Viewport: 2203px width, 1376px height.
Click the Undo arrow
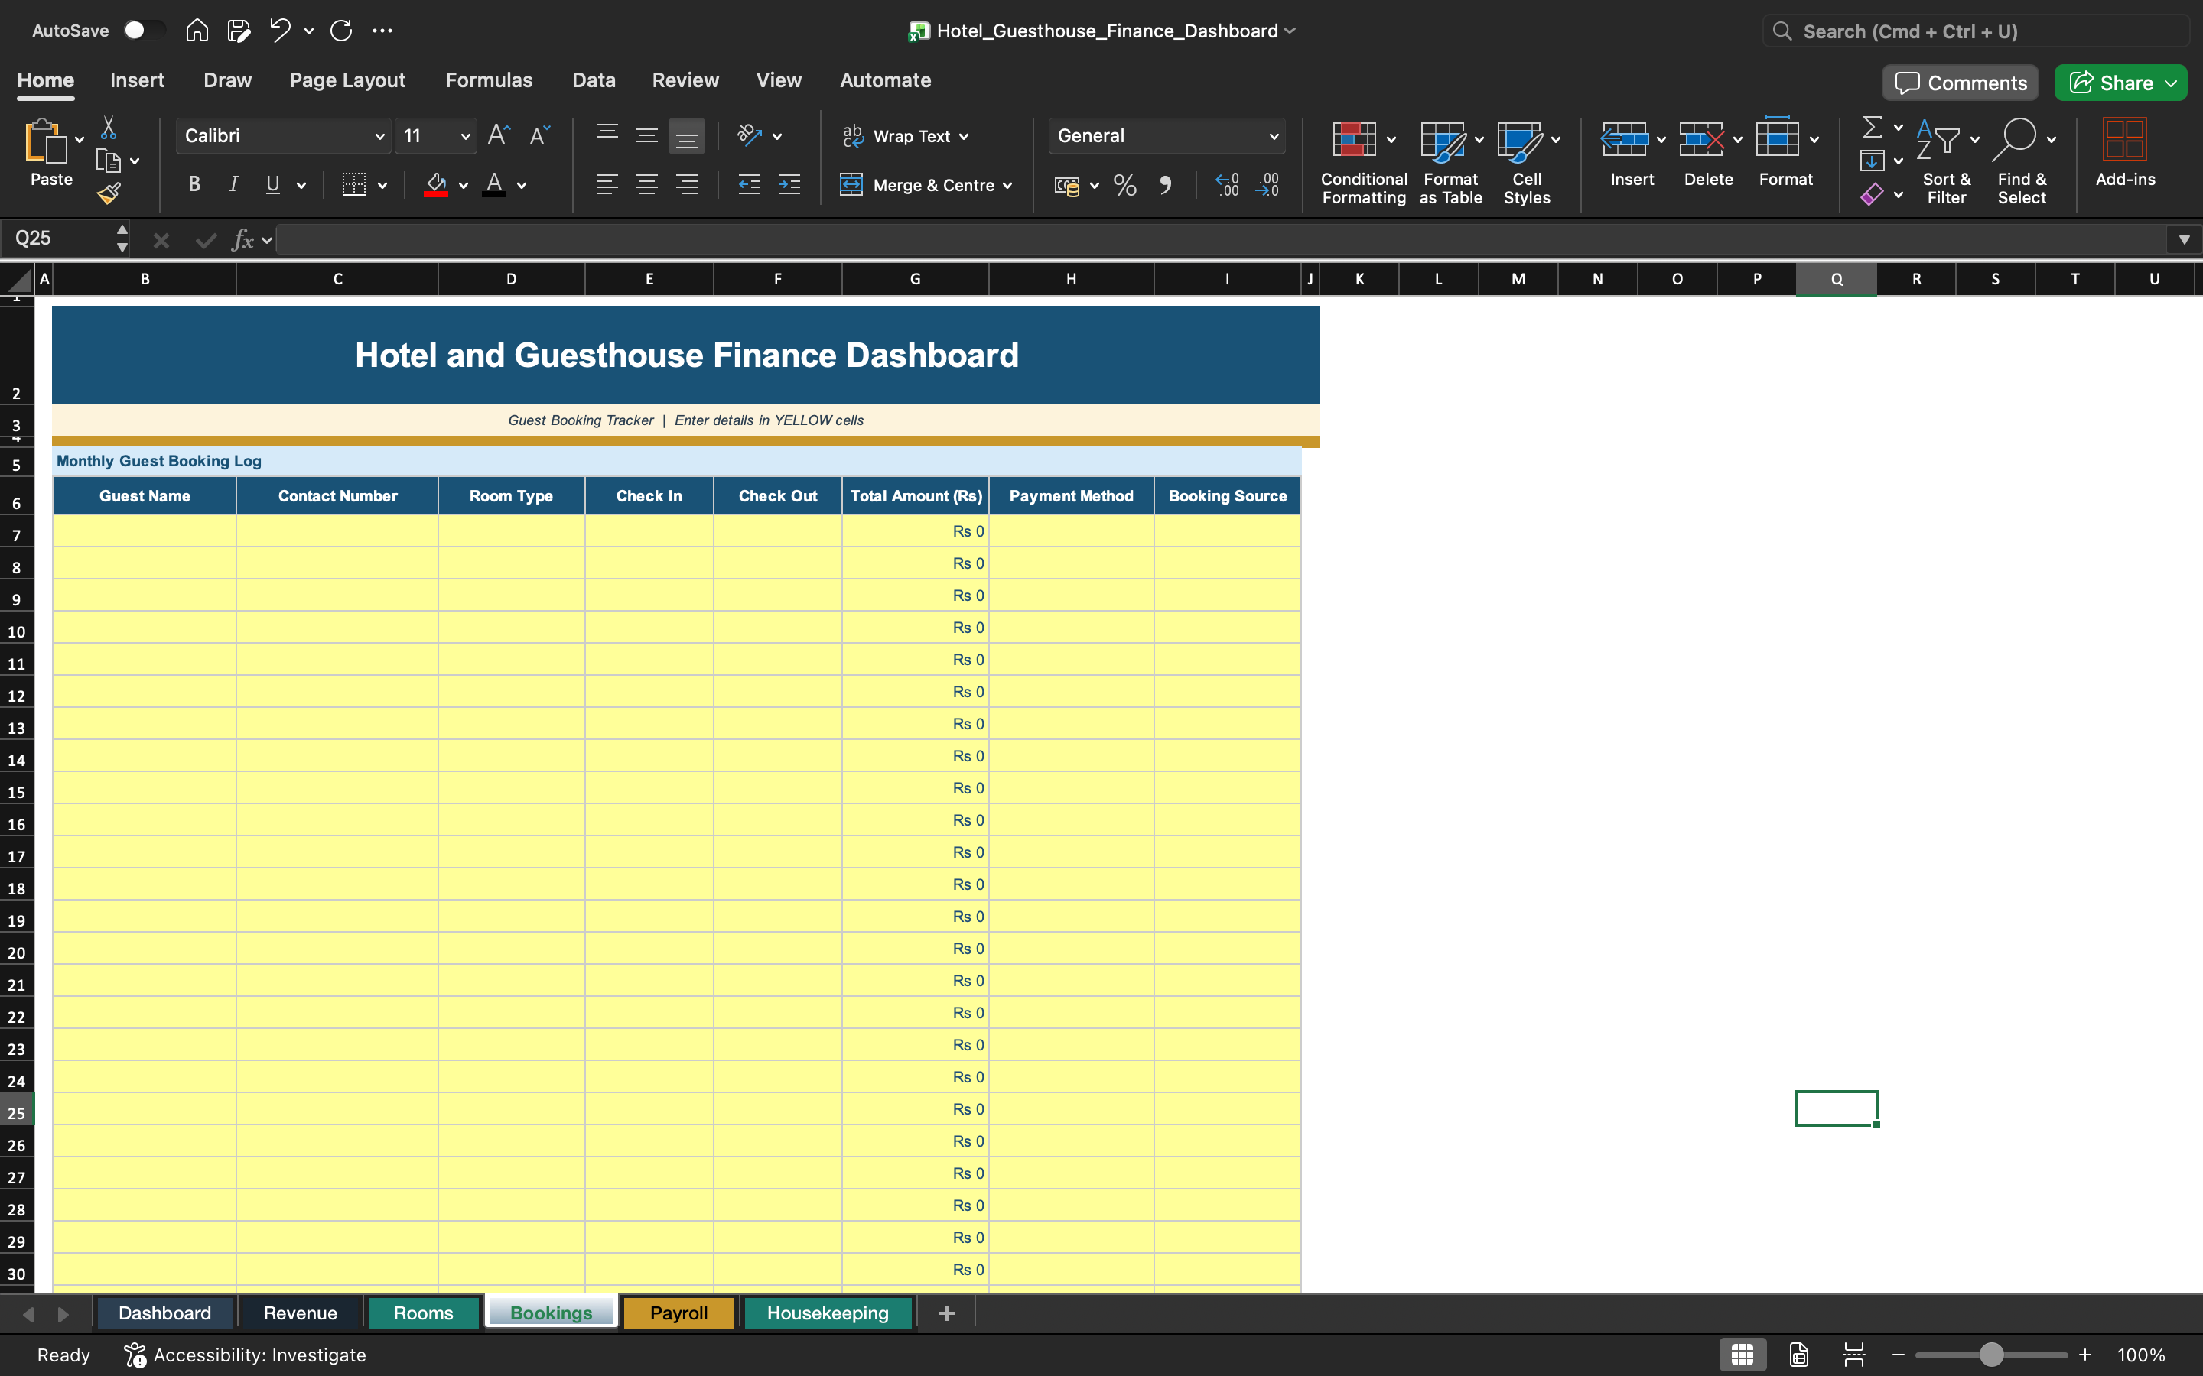(x=279, y=31)
